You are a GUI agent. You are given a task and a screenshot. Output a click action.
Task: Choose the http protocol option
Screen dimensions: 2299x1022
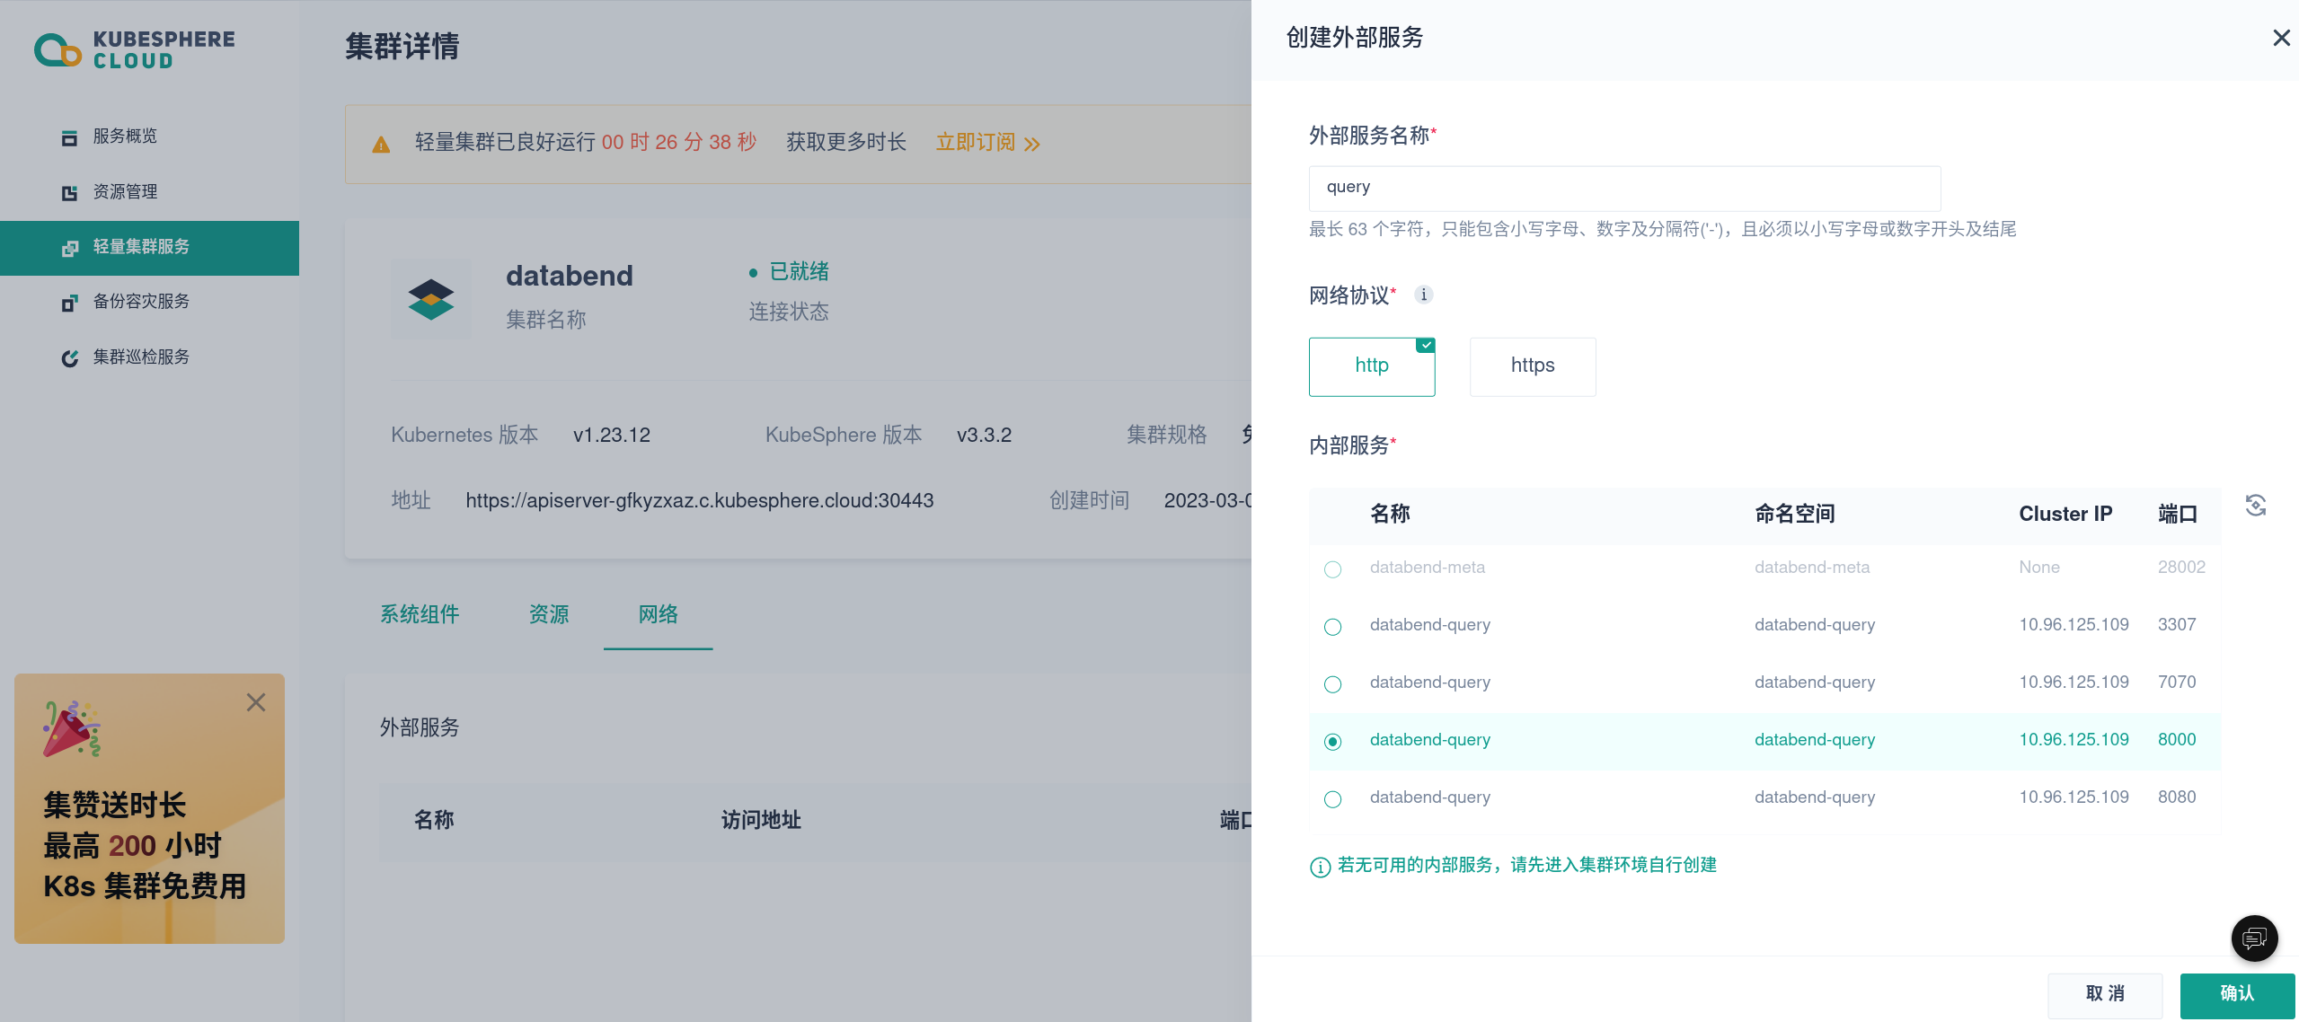pyautogui.click(x=1371, y=366)
